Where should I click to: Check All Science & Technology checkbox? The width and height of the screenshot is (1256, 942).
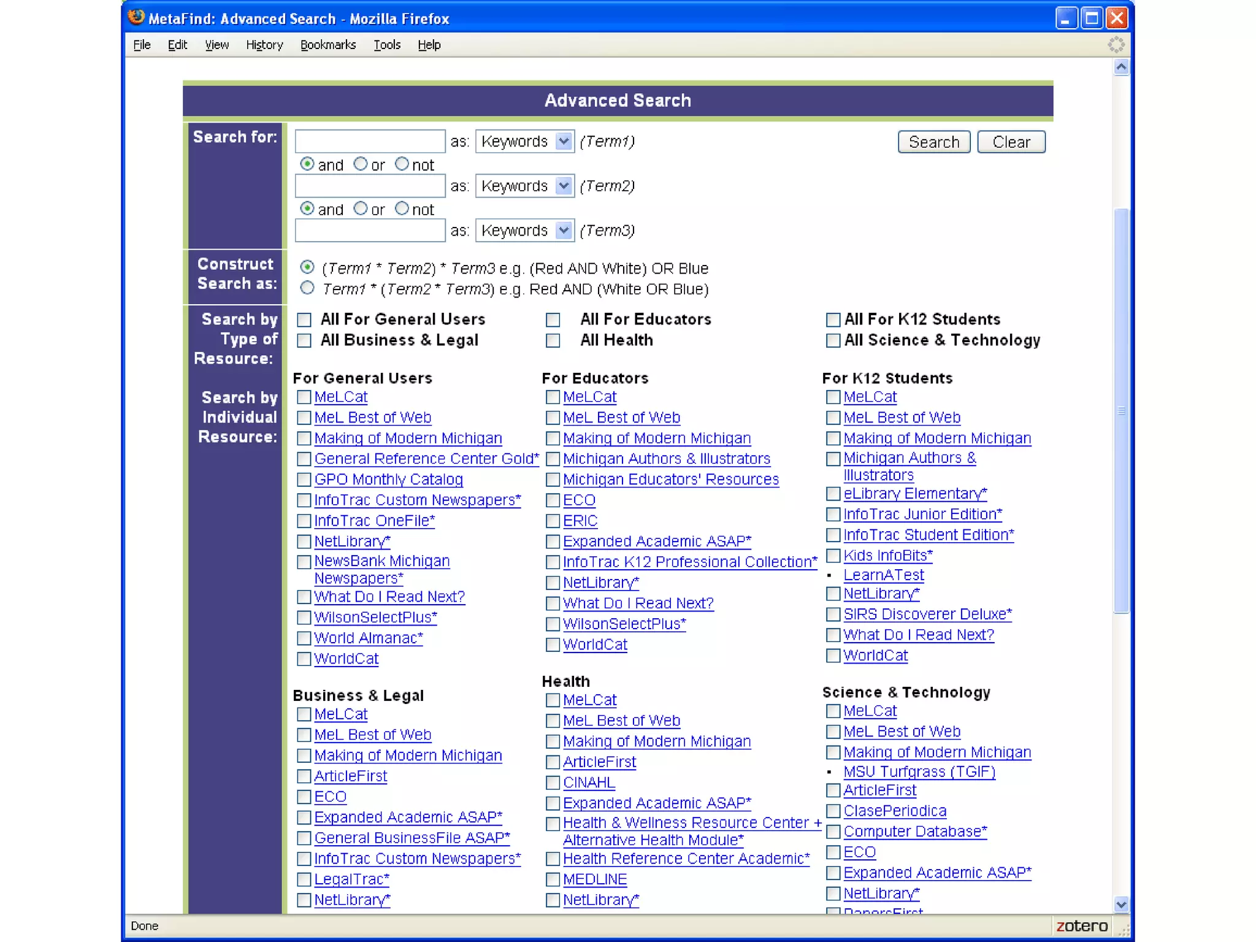(833, 340)
